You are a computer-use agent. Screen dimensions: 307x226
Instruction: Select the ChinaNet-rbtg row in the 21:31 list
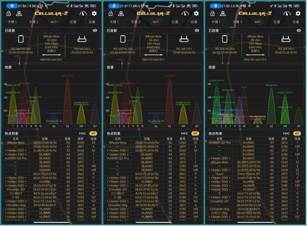153,205
